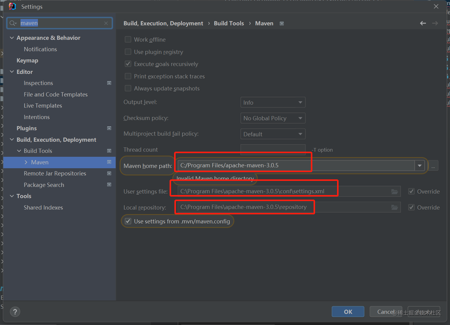The height and width of the screenshot is (325, 450).
Task: Toggle Always update snapshots checkbox
Action: (128, 88)
